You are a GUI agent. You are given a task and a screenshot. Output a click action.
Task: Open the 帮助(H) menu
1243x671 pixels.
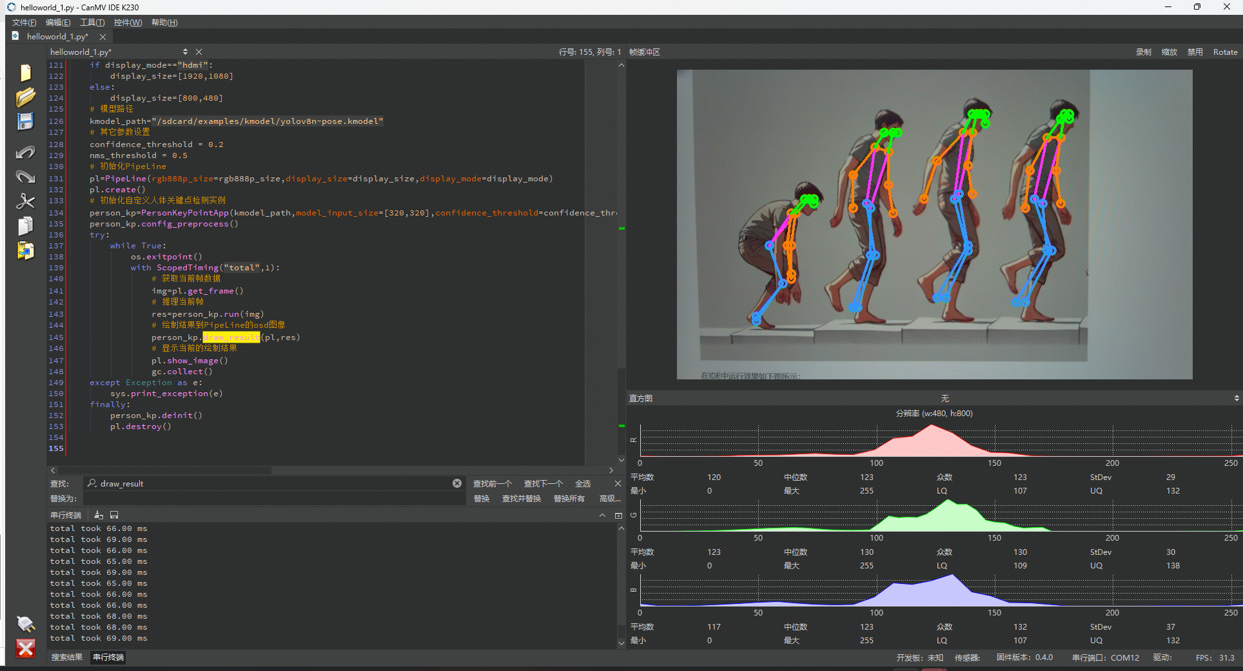tap(164, 23)
